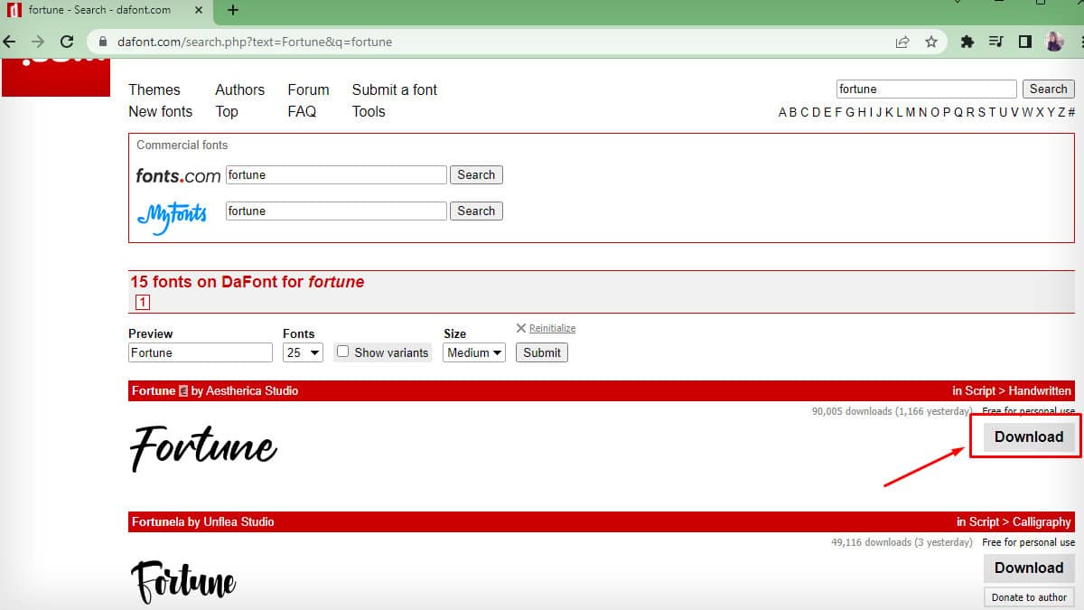Open the Fonts per page dropdown
1084x610 pixels.
(x=302, y=352)
